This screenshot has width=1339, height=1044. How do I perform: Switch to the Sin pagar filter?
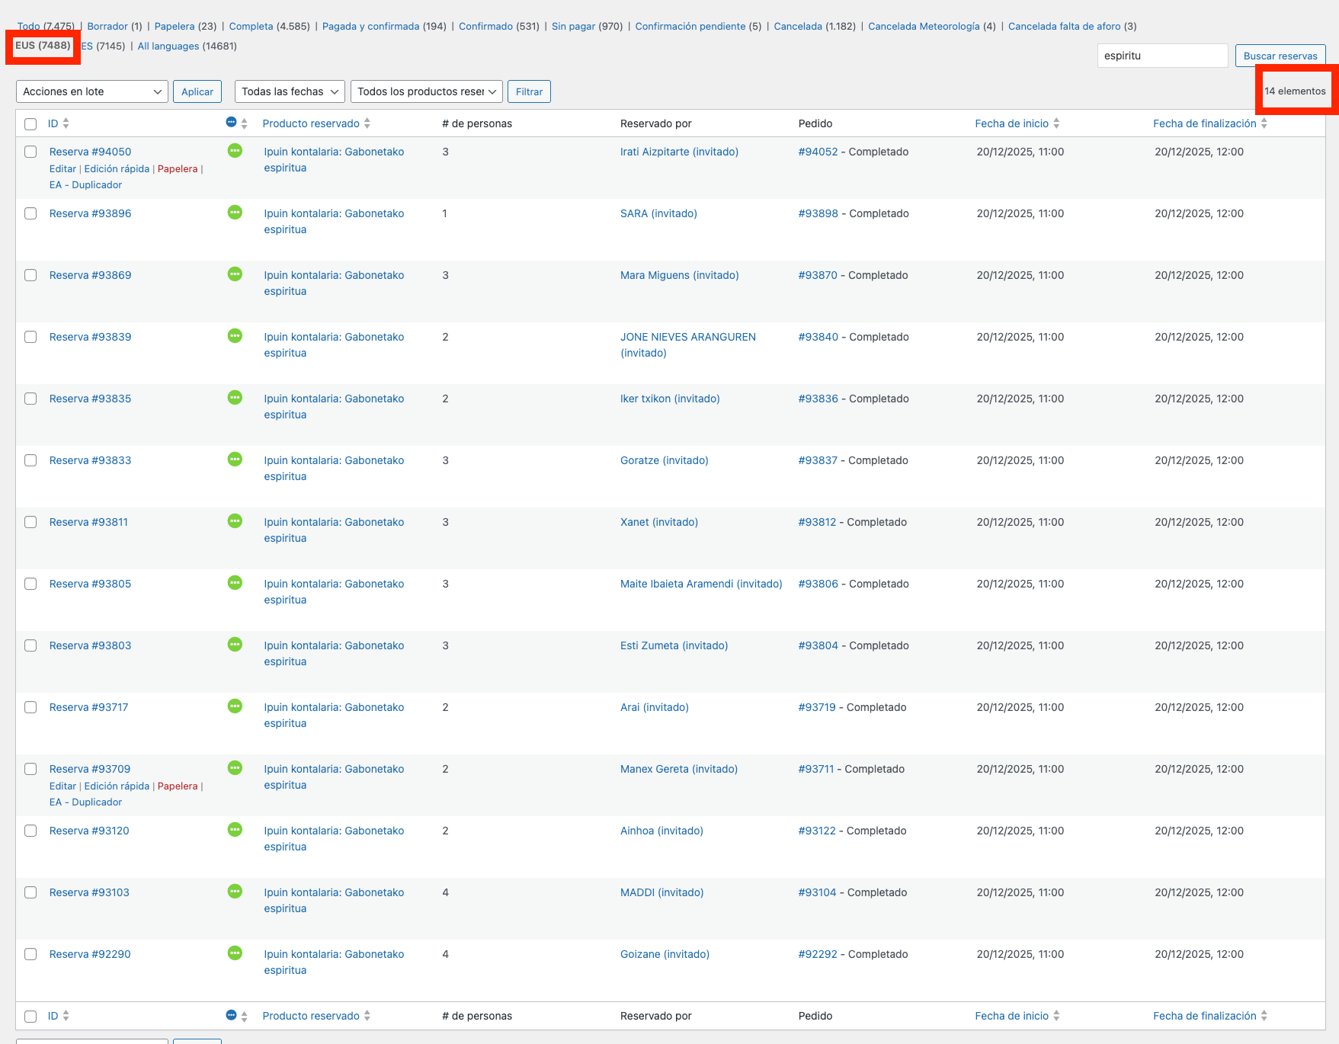point(573,26)
